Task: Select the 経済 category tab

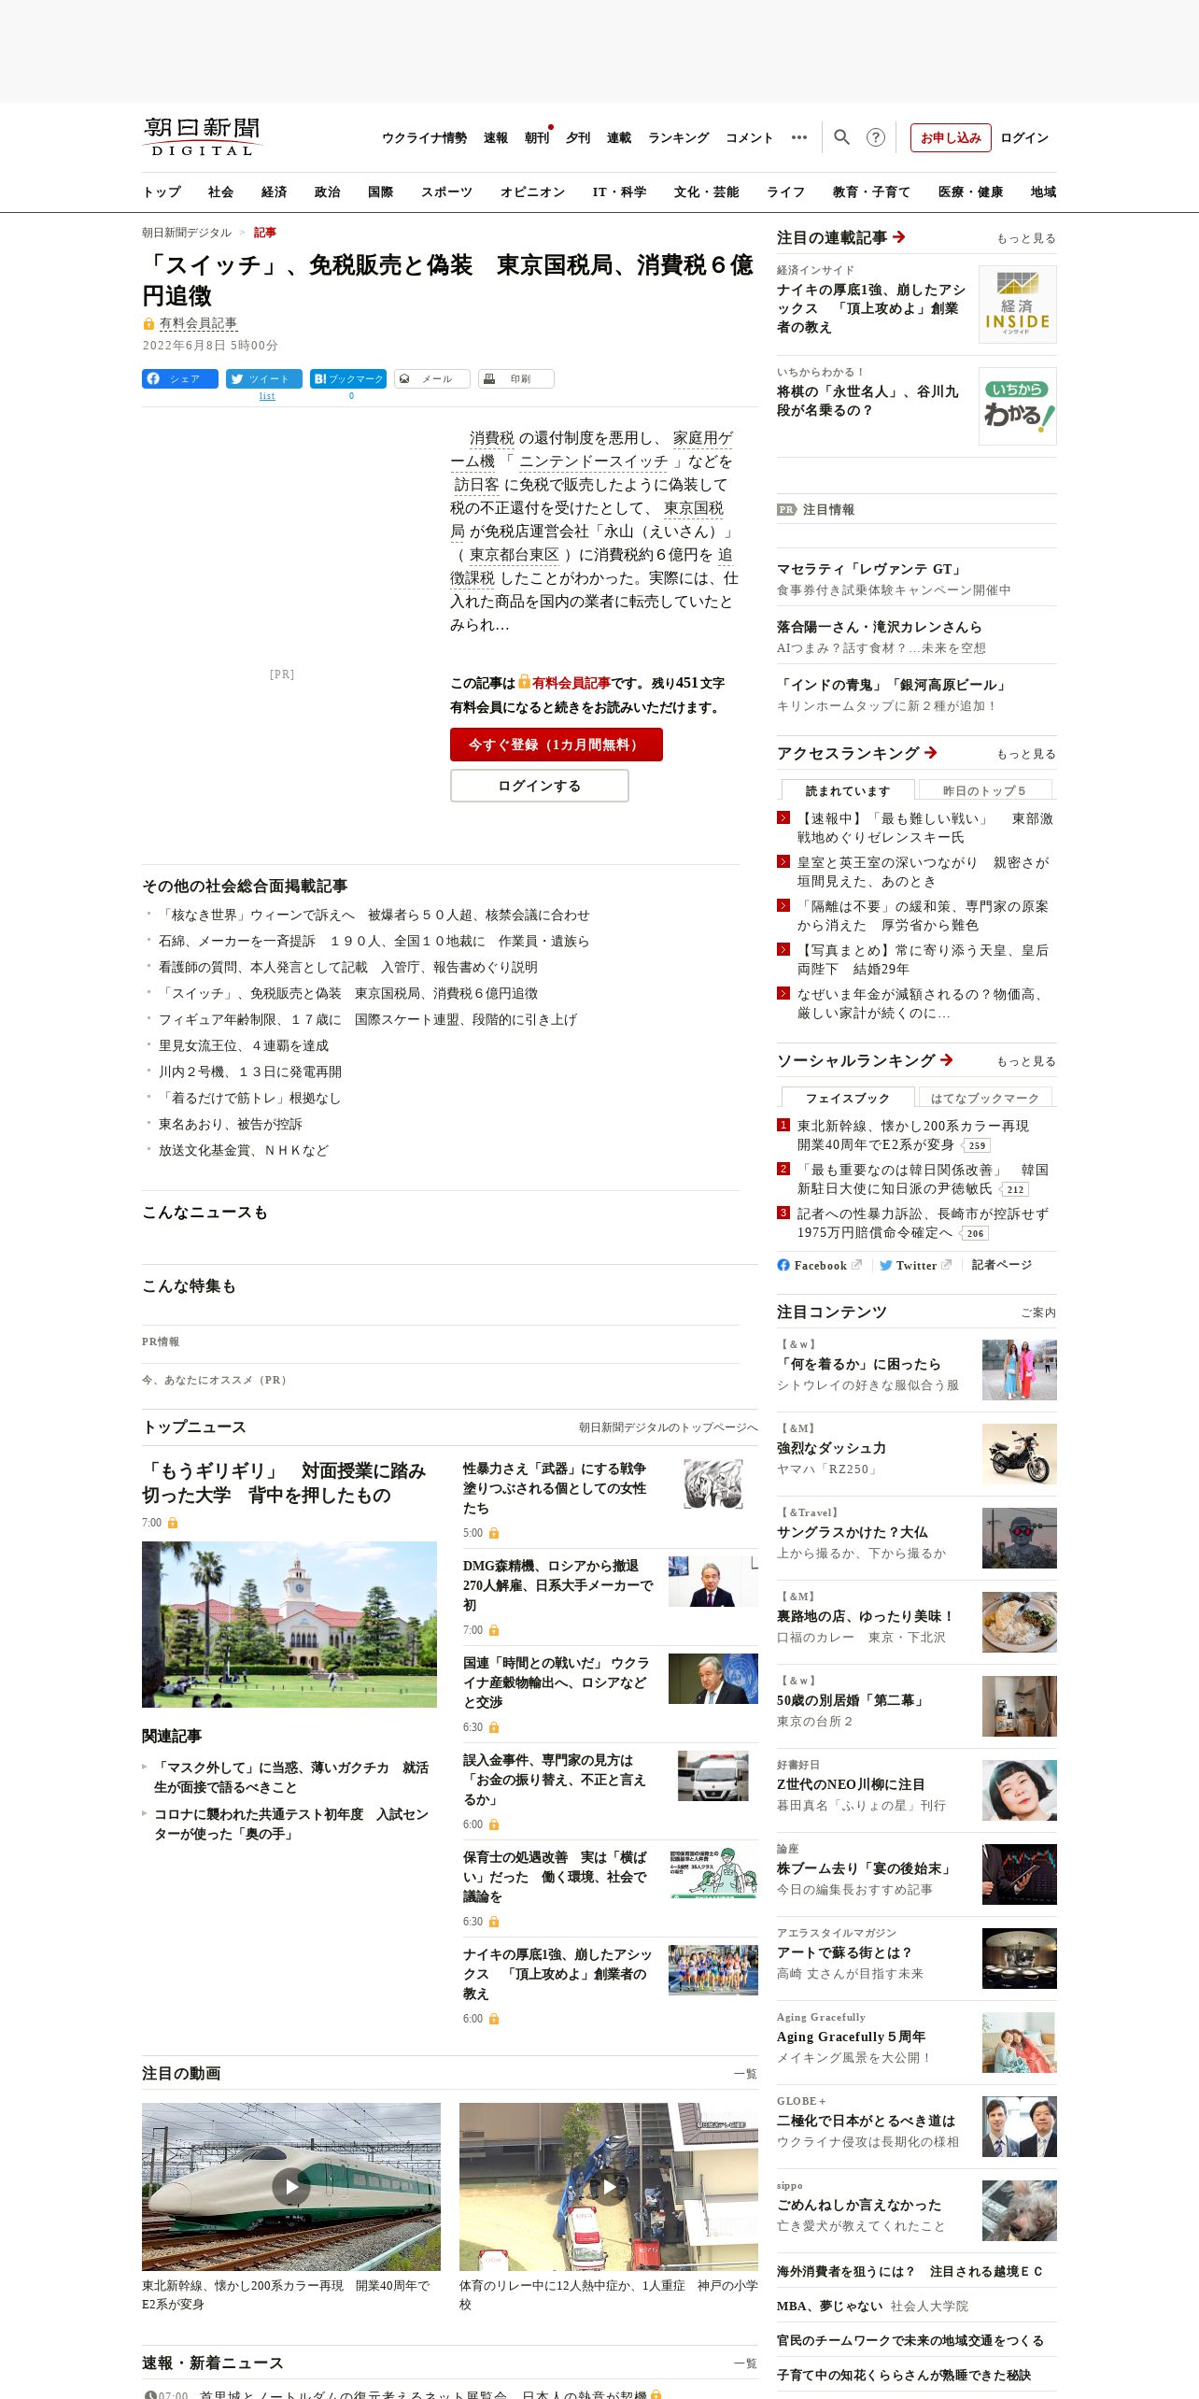Action: pos(274,192)
